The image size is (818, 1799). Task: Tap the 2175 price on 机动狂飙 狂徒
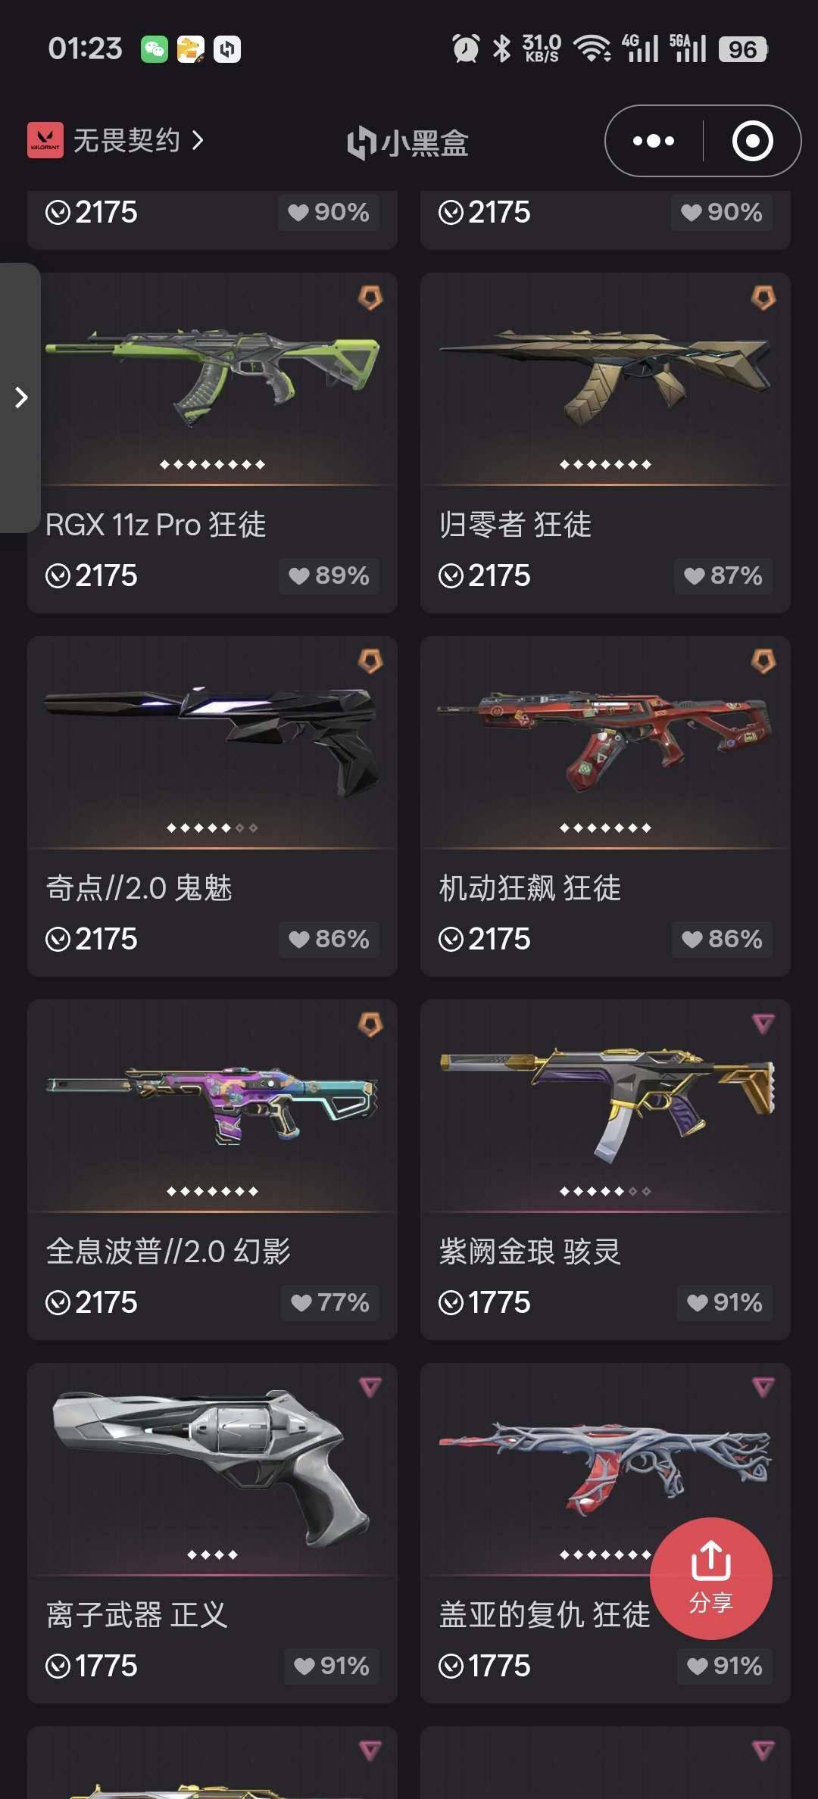coord(485,939)
